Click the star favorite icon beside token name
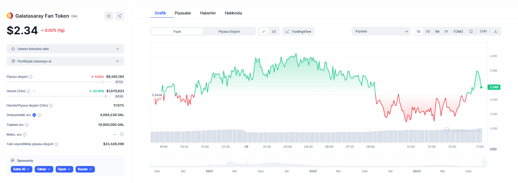 coord(109,16)
